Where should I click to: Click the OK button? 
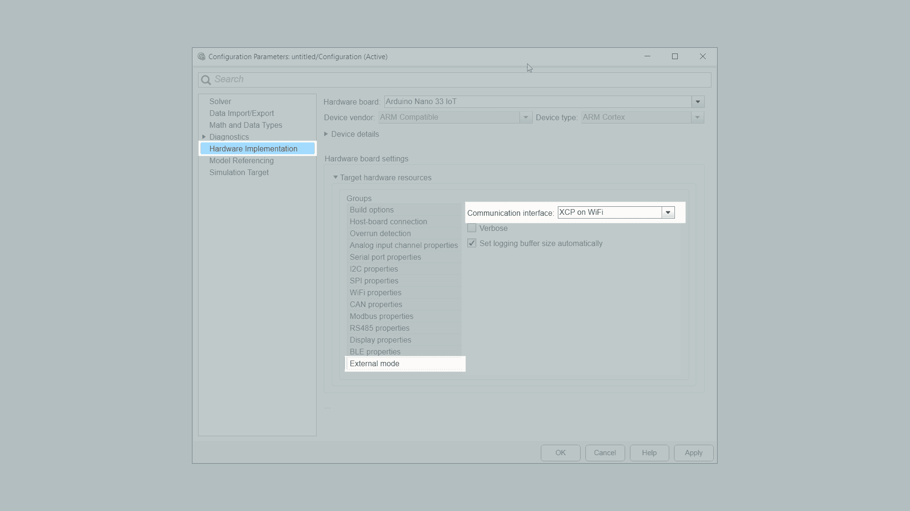[560, 453]
